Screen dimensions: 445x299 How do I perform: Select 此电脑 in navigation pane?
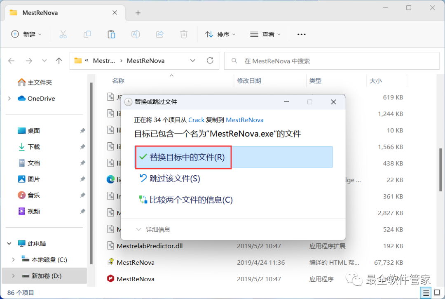(32, 244)
